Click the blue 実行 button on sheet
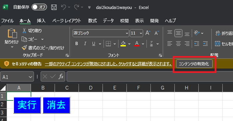The height and width of the screenshot is (121, 233). click(x=27, y=105)
